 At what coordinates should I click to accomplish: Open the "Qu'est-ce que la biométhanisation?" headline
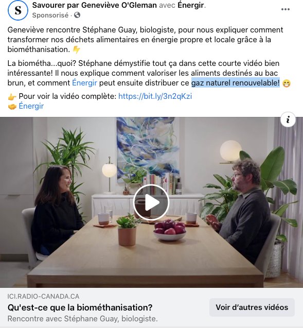tap(80, 307)
